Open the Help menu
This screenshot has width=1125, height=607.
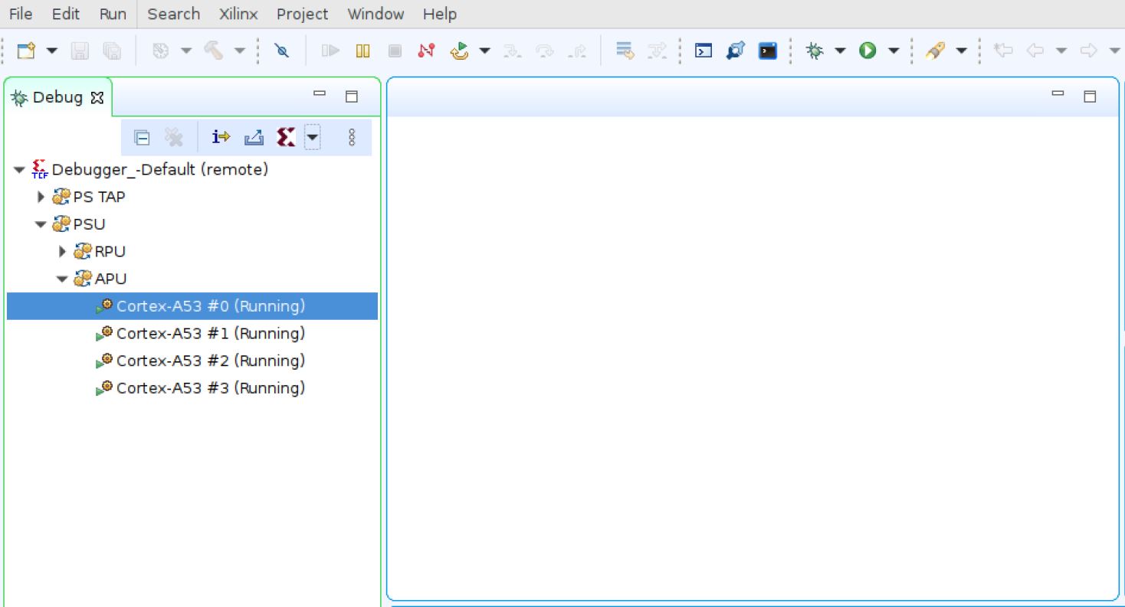(440, 14)
